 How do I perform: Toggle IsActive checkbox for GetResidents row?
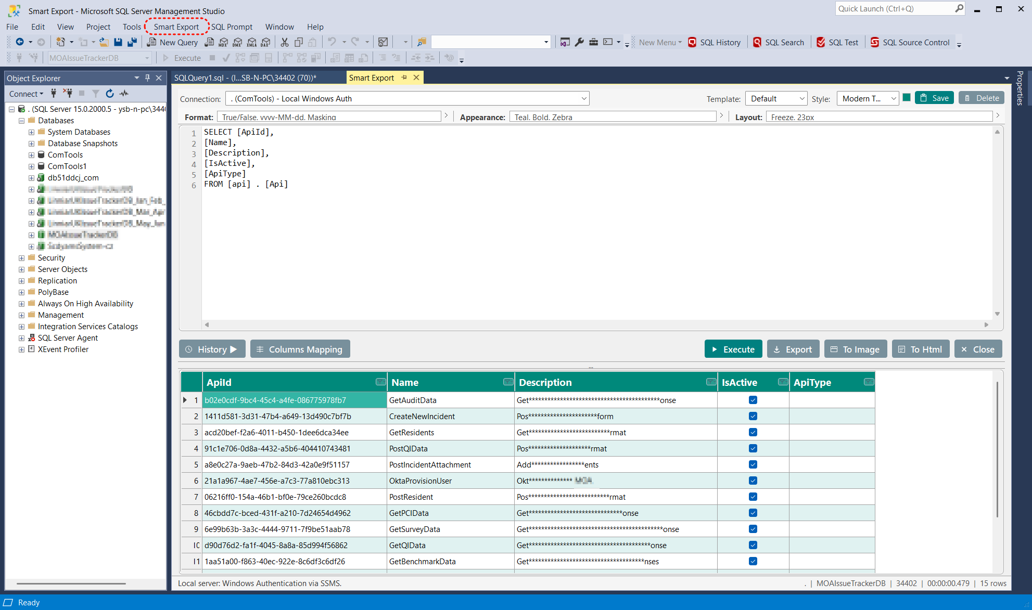pyautogui.click(x=753, y=432)
